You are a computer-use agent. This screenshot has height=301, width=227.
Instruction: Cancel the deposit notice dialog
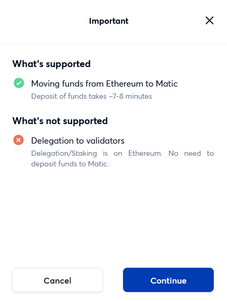58,280
